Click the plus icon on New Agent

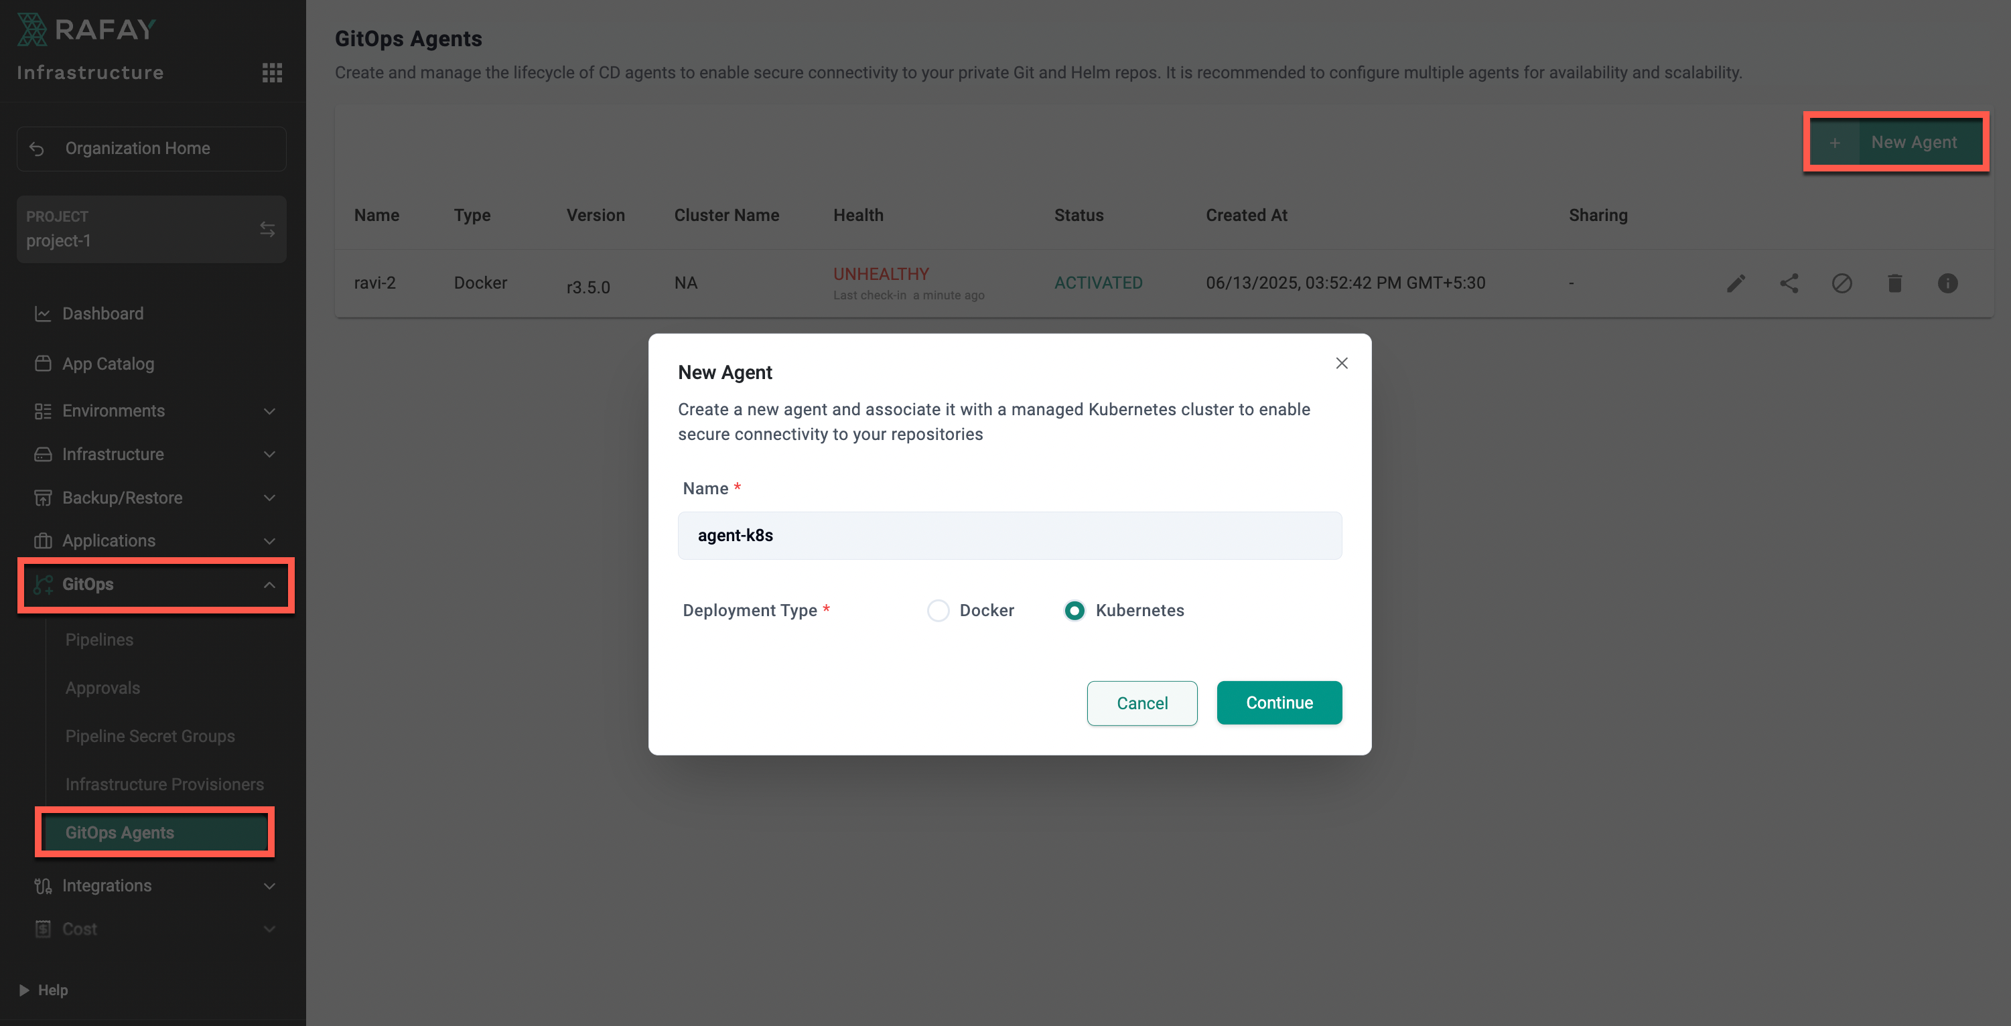click(1835, 143)
